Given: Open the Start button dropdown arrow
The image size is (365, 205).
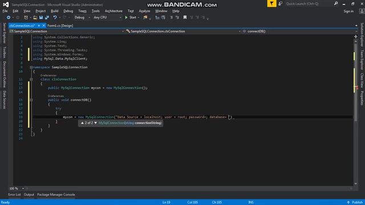Looking at the screenshot, I should [x=139, y=18].
